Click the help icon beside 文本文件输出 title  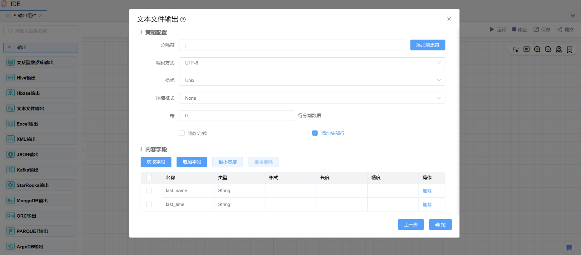pyautogui.click(x=183, y=20)
